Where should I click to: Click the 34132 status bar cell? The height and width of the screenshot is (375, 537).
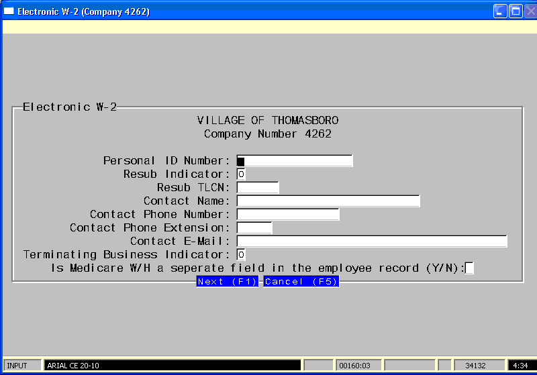(x=479, y=366)
